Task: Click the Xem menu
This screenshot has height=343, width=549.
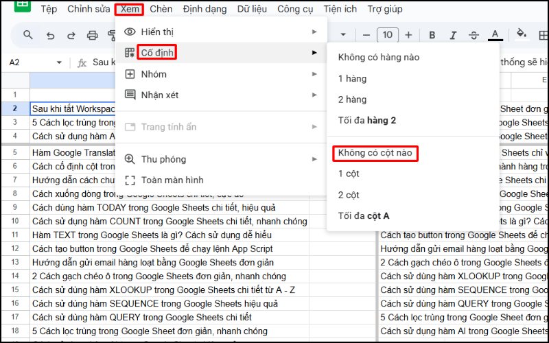Action: pyautogui.click(x=130, y=9)
